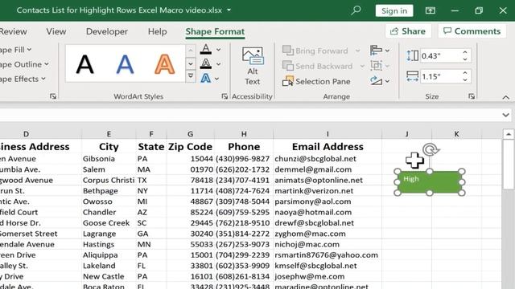This screenshot has height=289, width=515.
Task: Expand the Bring Forward dropdown arrow
Action: click(x=357, y=51)
